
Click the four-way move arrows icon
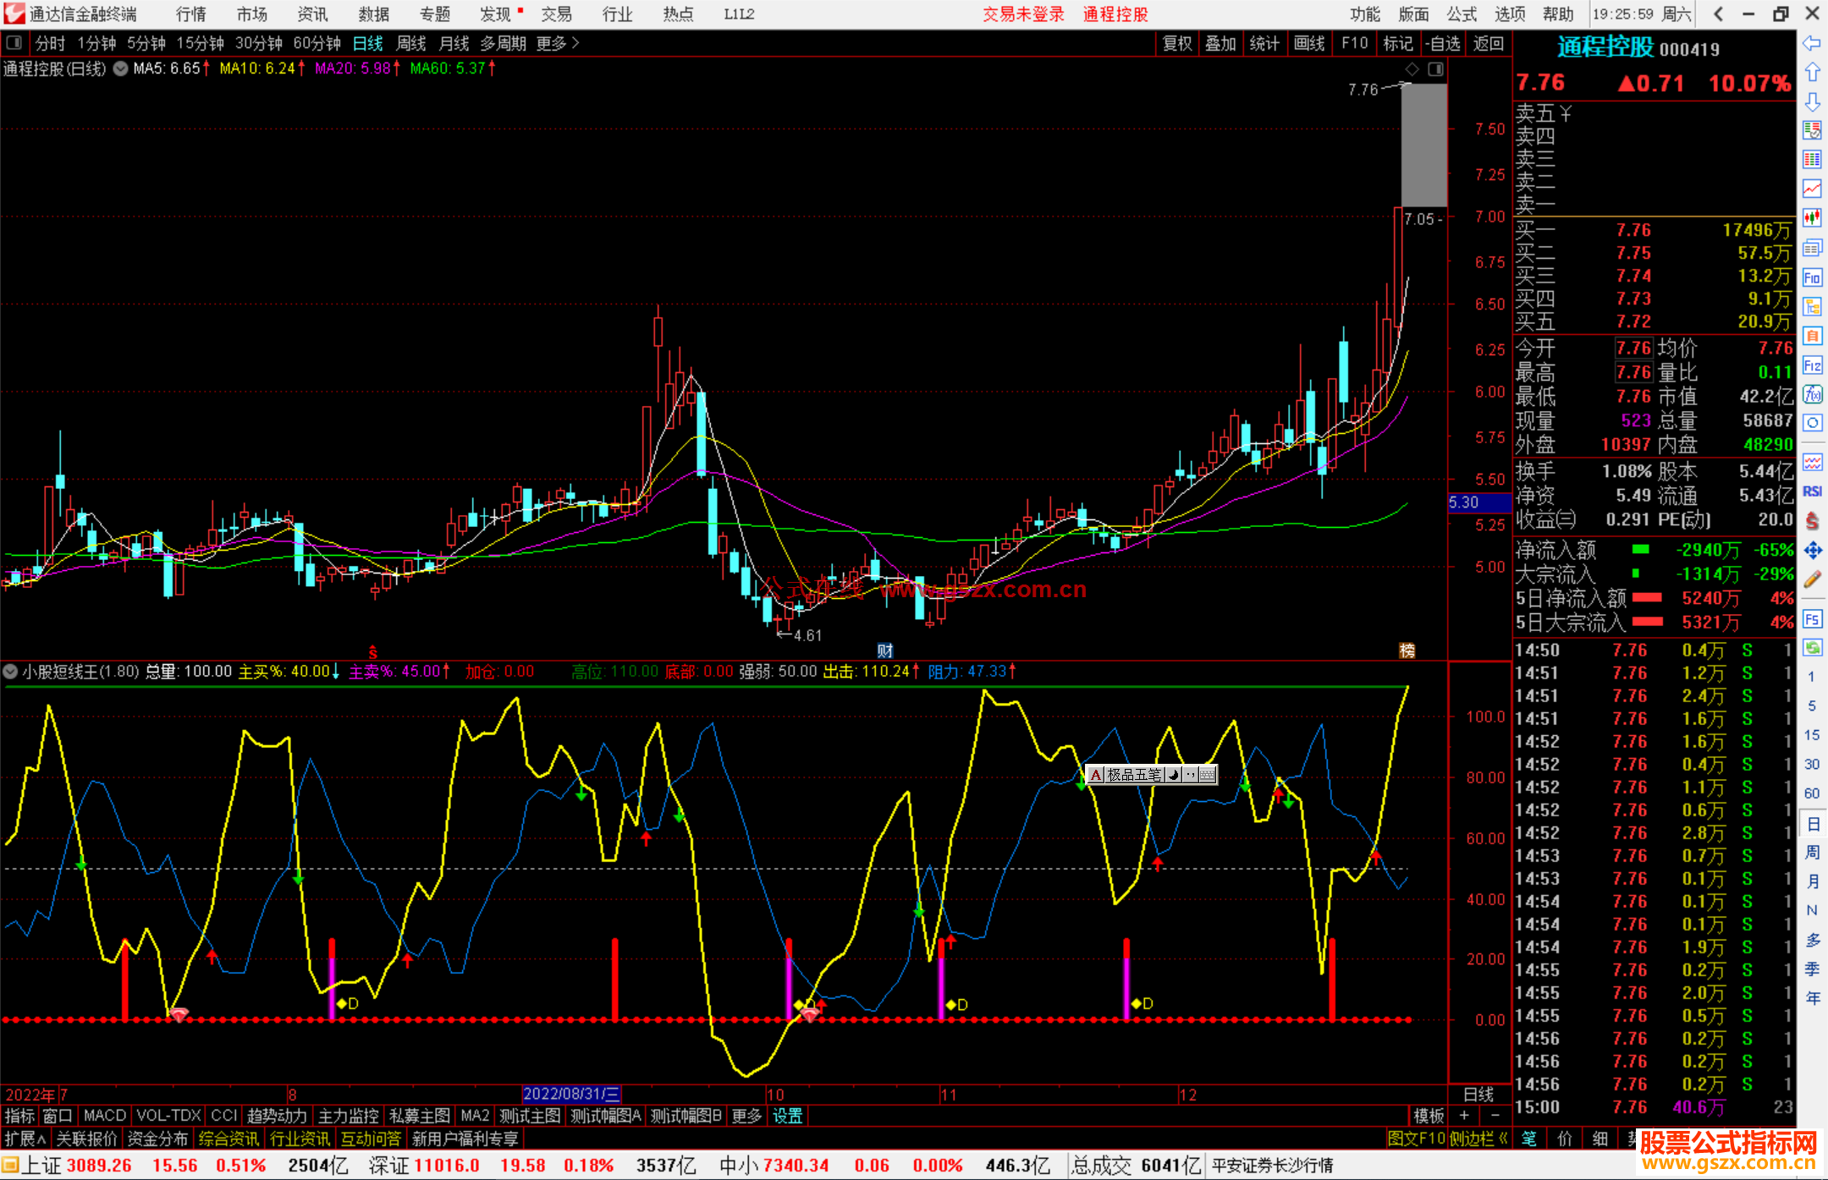pos(1812,551)
